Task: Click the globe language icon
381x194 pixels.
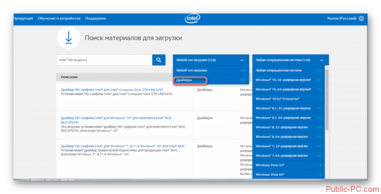Action: [361, 19]
